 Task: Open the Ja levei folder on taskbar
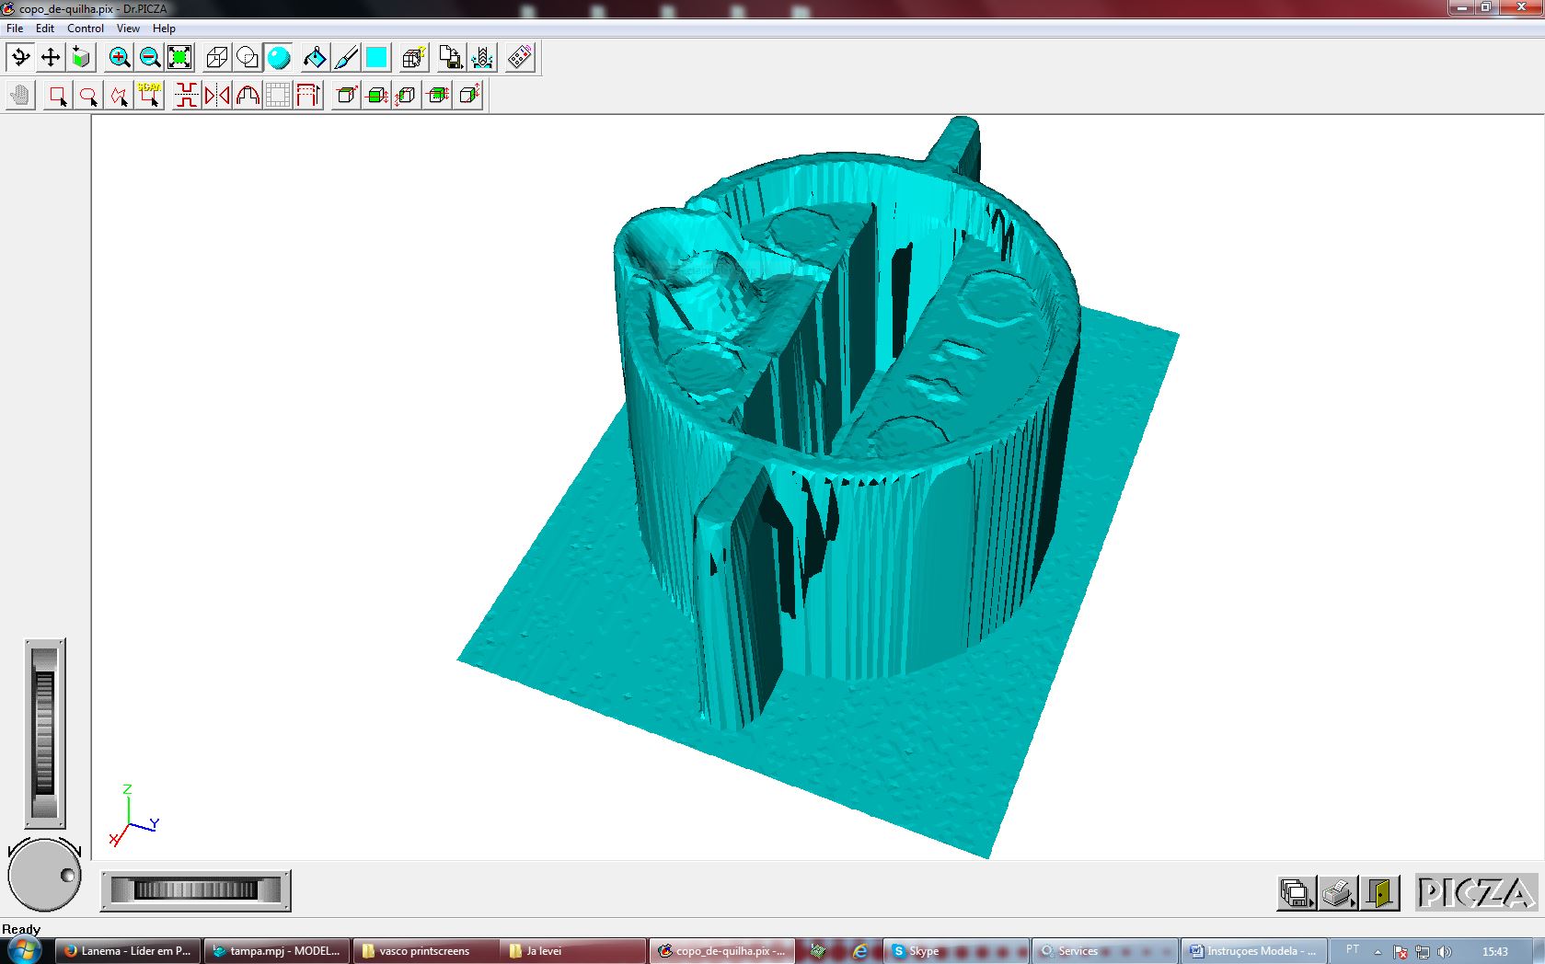tap(573, 951)
